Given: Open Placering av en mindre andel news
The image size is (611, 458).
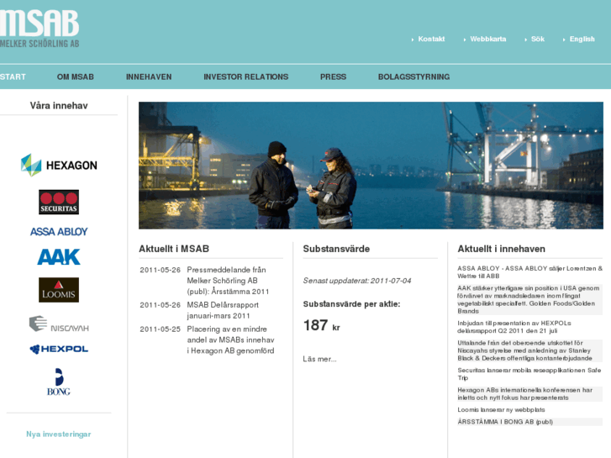Looking at the screenshot, I should point(230,340).
